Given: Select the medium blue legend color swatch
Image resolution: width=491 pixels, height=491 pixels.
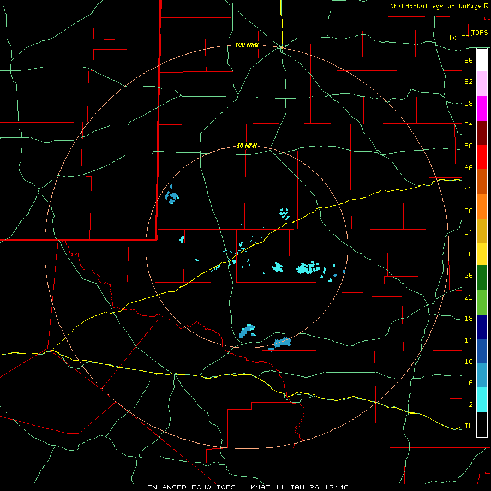Looking at the screenshot, I should click(482, 351).
